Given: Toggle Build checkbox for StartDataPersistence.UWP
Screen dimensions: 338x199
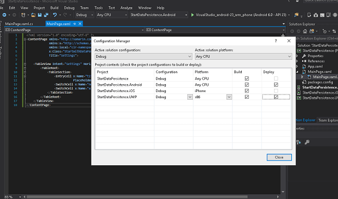Looking at the screenshot, I should [247, 97].
